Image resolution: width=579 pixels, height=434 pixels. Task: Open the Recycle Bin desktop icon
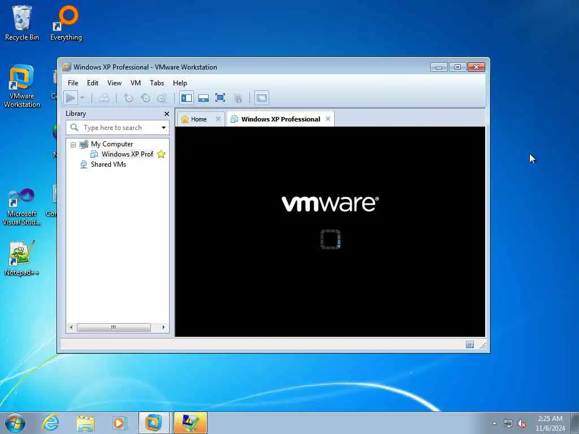click(22, 23)
